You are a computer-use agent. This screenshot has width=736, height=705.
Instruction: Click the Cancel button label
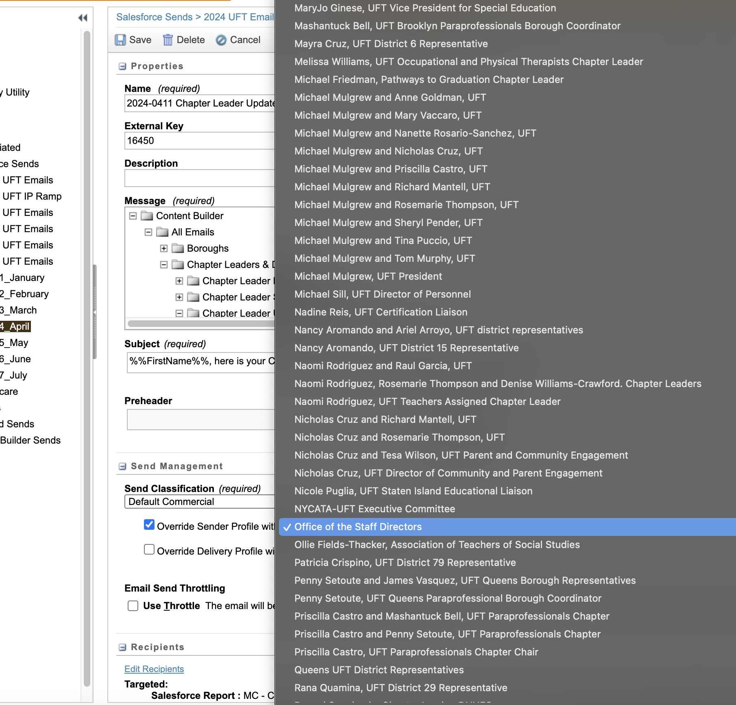[x=245, y=40]
